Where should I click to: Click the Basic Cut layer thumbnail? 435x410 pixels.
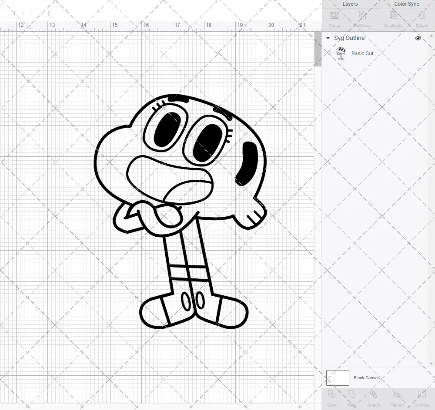(x=341, y=53)
